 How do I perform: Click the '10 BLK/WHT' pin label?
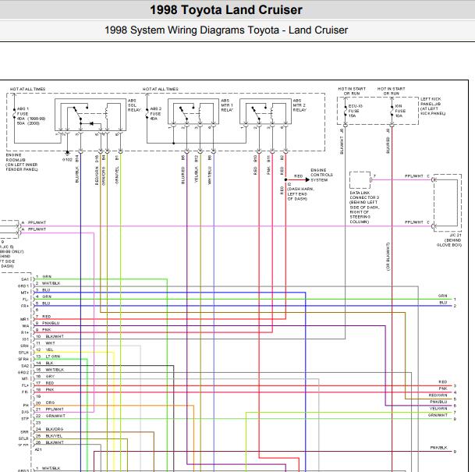pos(50,336)
